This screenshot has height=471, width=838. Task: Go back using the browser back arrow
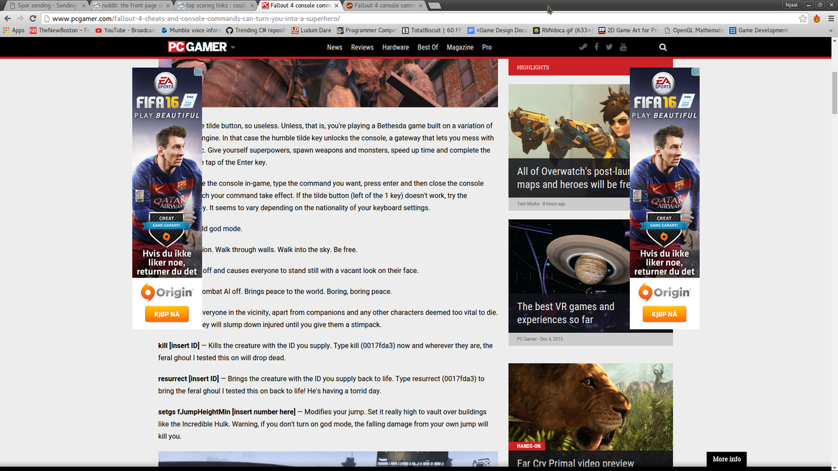click(x=8, y=18)
